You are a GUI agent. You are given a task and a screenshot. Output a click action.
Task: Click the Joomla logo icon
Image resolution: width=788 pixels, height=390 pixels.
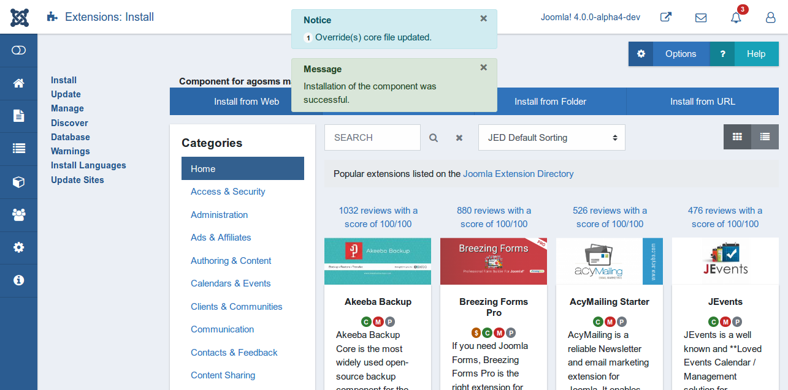19,17
